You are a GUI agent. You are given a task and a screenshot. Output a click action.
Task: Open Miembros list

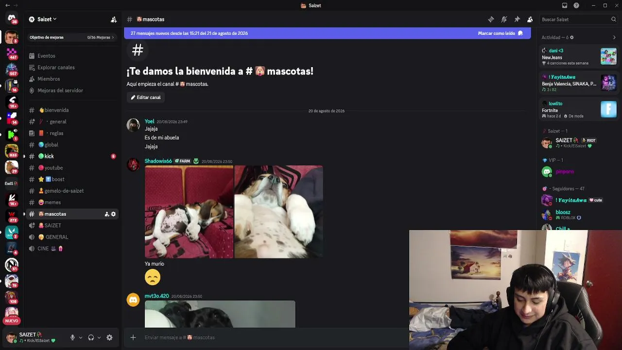[x=72, y=79]
